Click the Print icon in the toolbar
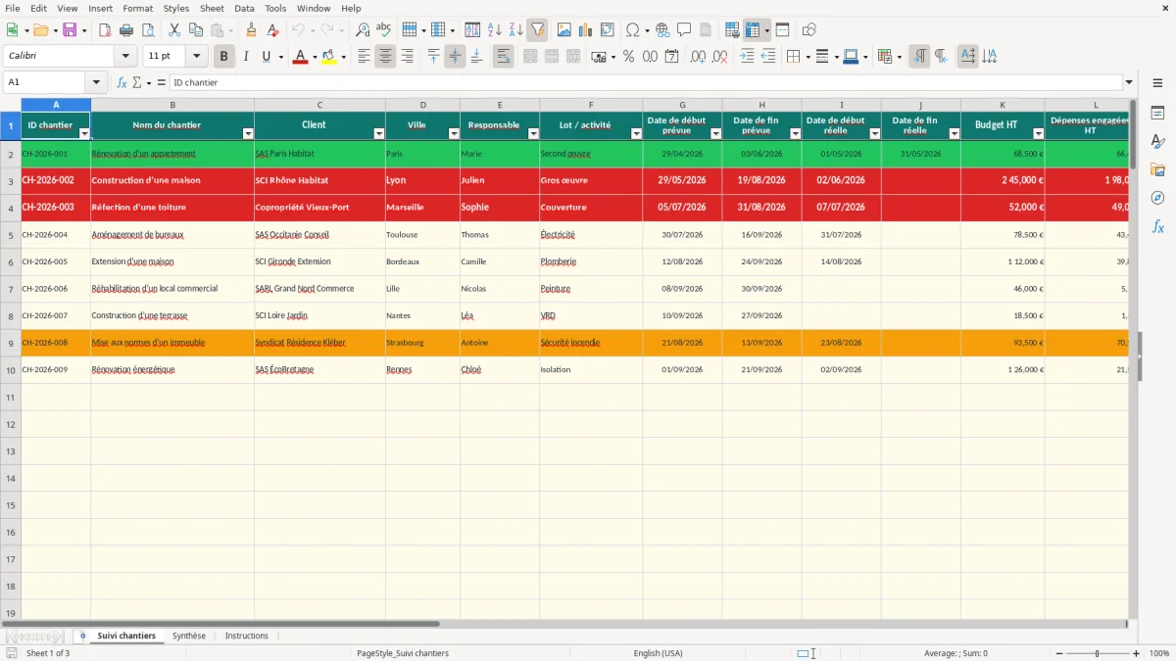The height and width of the screenshot is (661, 1176). click(x=126, y=30)
